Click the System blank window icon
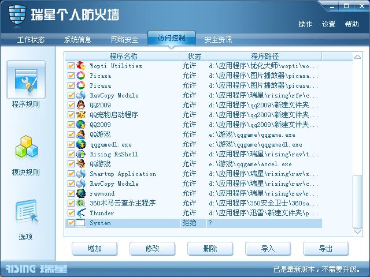 [81, 223]
